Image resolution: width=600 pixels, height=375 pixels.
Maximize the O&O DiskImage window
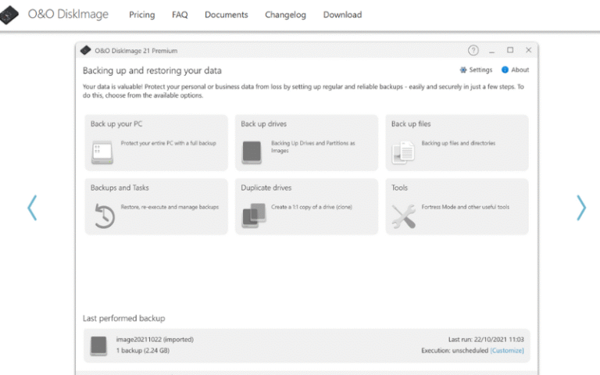pyautogui.click(x=510, y=50)
